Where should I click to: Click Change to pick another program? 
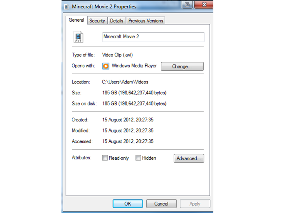click(x=182, y=66)
